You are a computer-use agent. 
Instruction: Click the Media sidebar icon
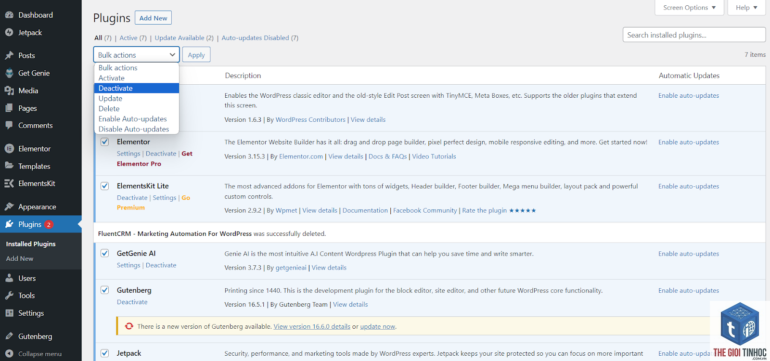tap(9, 90)
